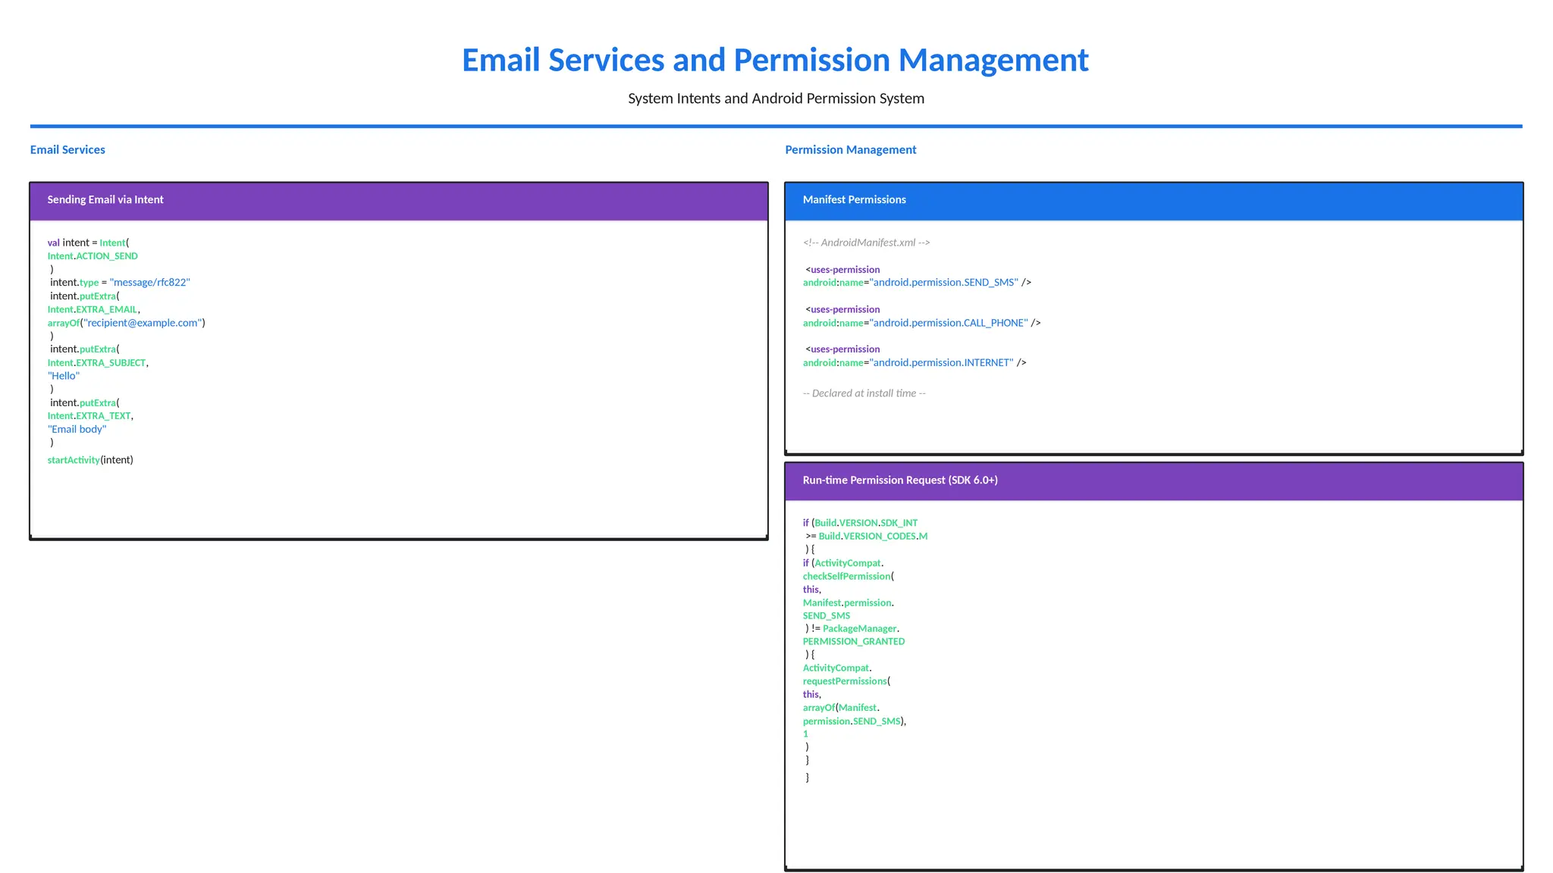Click the INTERNET permission name line
The height and width of the screenshot is (873, 1553).
[x=915, y=362]
